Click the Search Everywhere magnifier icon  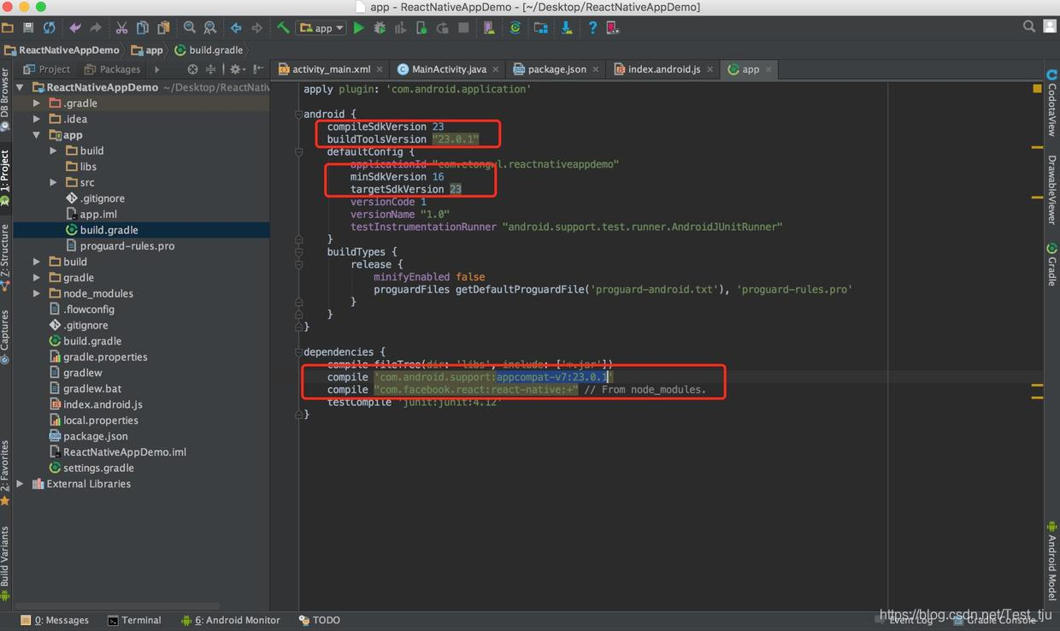(1029, 27)
